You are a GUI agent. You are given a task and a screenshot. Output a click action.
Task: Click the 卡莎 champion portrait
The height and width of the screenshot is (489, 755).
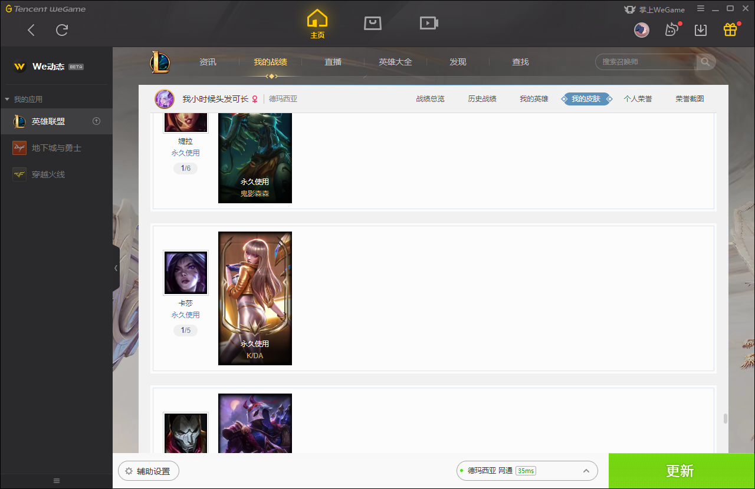click(186, 273)
